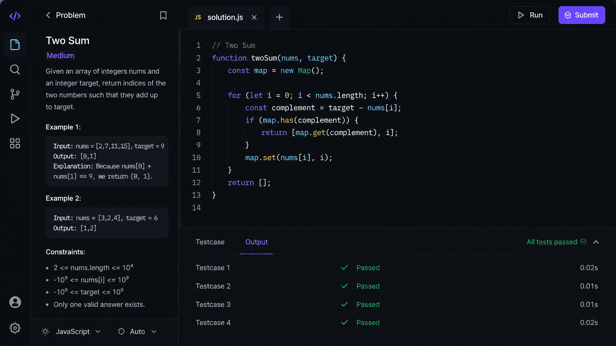616x346 pixels.
Task: Select the Testcase 2 result row
Action: (397, 286)
